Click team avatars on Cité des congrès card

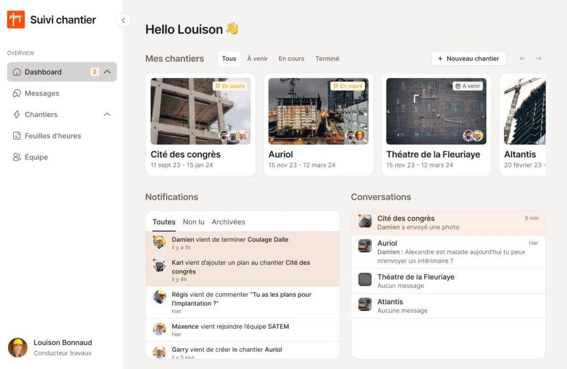pos(232,136)
